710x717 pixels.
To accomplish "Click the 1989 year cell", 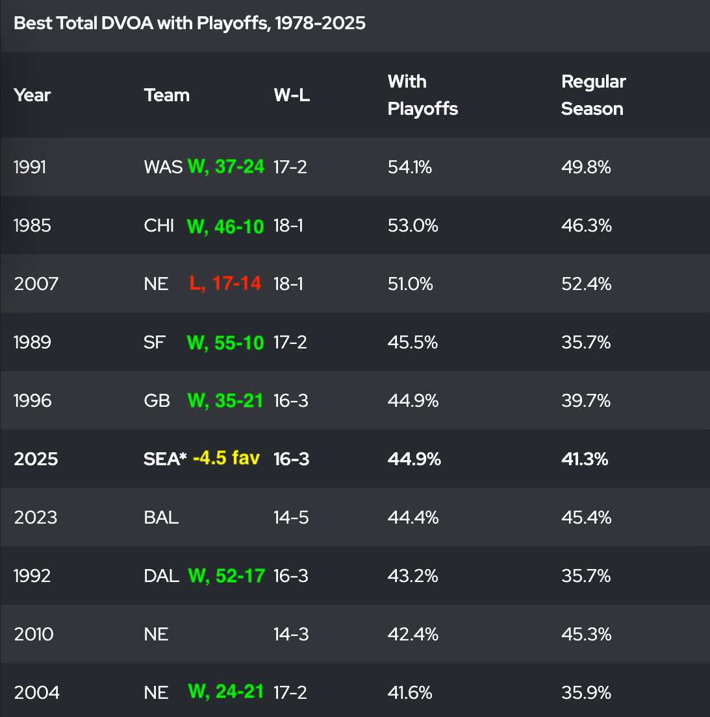I will (32, 343).
